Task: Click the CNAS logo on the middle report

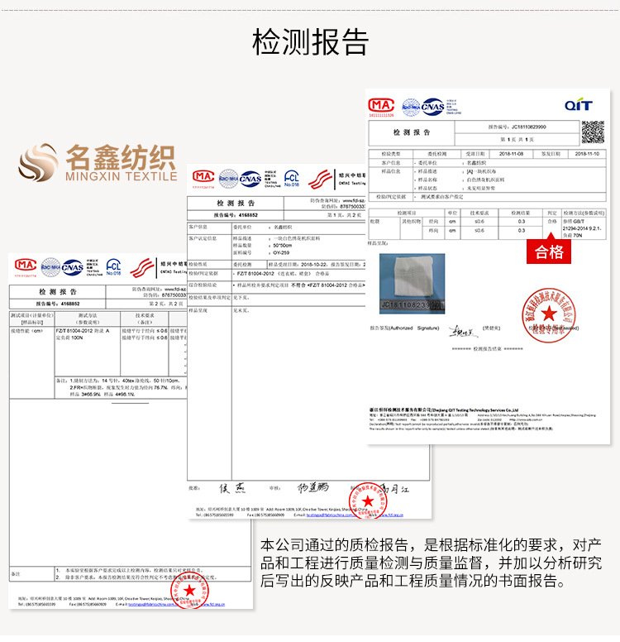Action: 250,179
